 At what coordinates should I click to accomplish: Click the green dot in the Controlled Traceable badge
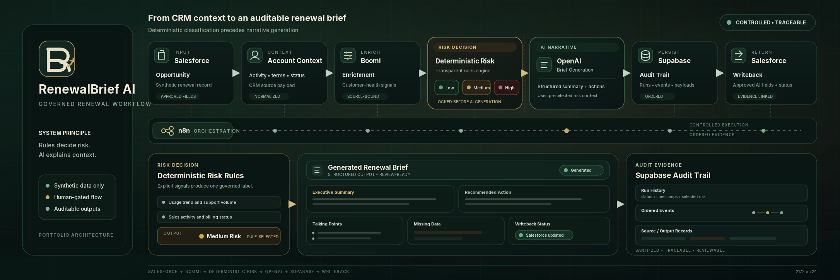(729, 22)
